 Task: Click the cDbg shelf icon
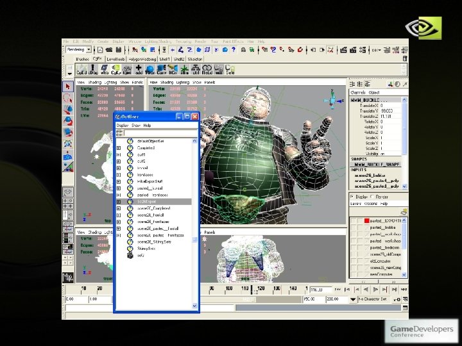click(93, 70)
